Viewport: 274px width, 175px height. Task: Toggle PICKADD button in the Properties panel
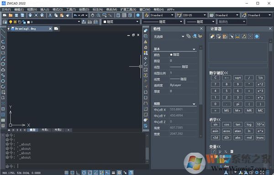pos(189,36)
